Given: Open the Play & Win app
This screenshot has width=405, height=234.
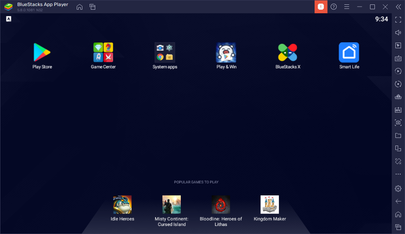Looking at the screenshot, I should 226,52.
